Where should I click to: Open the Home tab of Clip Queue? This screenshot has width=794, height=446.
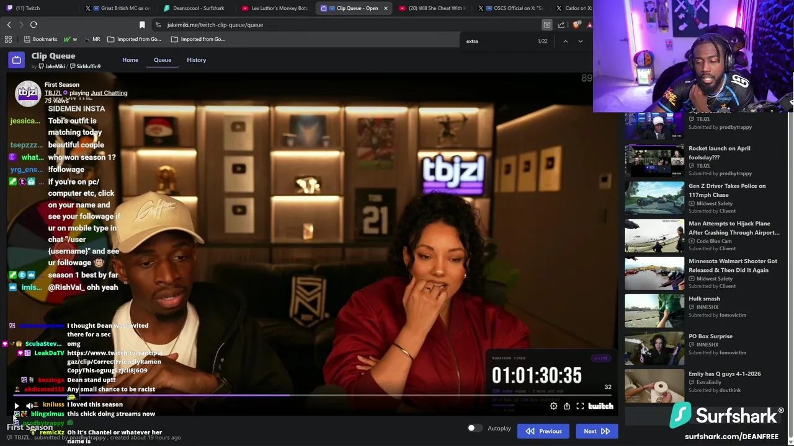(130, 60)
